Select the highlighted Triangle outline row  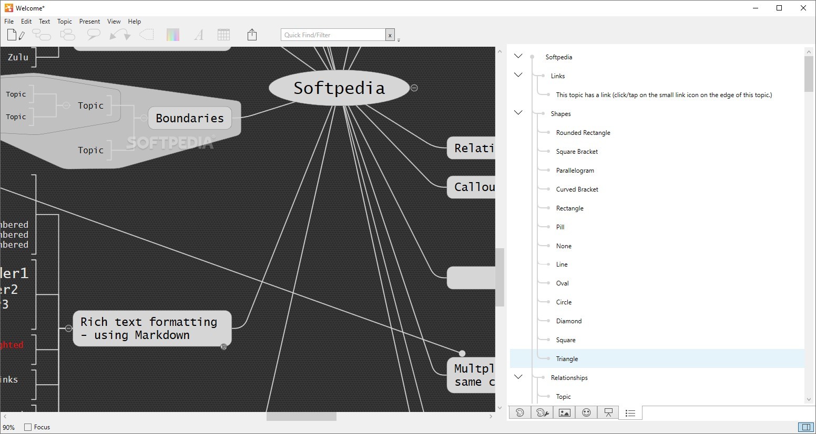[657, 359]
